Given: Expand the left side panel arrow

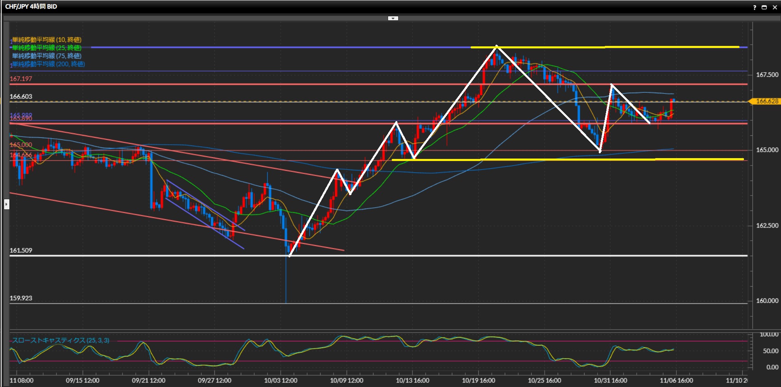Looking at the screenshot, I should (x=7, y=204).
